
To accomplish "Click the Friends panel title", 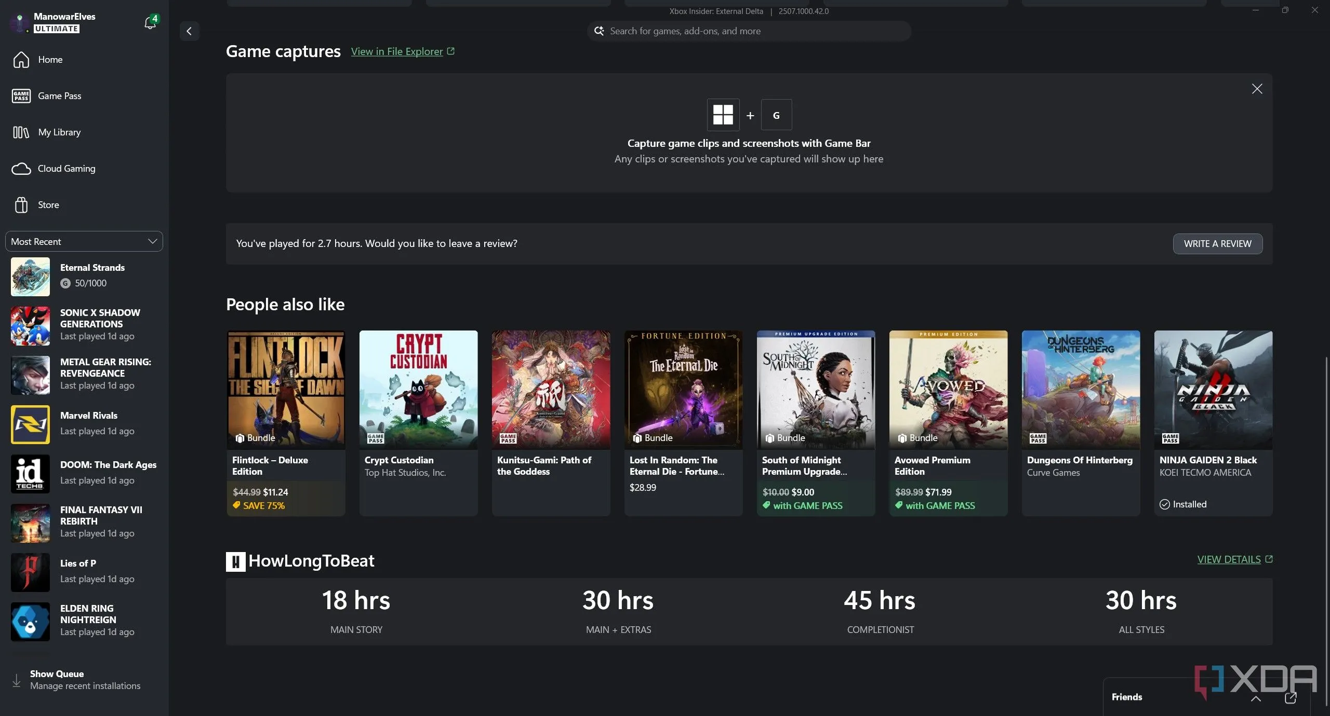I will pos(1127,697).
